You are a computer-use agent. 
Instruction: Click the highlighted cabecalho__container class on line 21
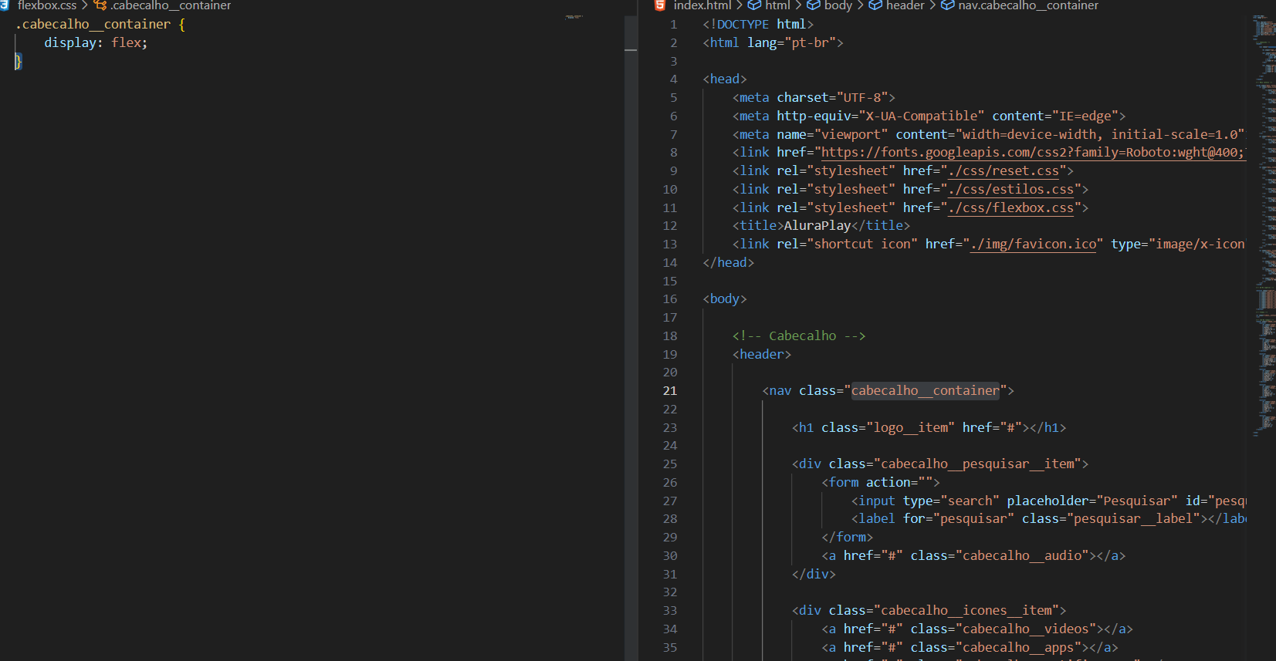[x=925, y=391]
